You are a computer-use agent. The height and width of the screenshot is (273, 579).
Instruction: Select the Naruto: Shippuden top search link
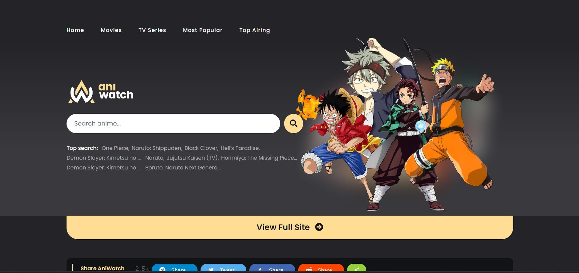tap(157, 148)
